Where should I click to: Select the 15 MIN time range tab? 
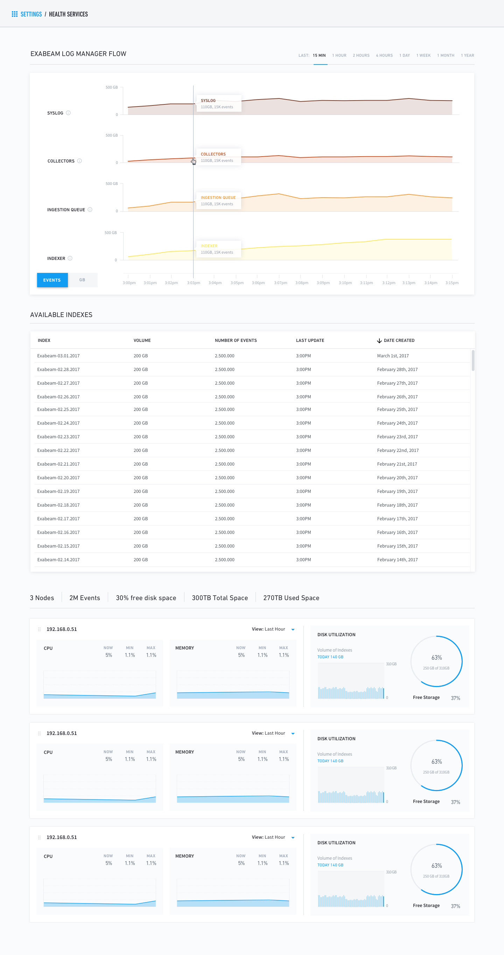point(319,55)
